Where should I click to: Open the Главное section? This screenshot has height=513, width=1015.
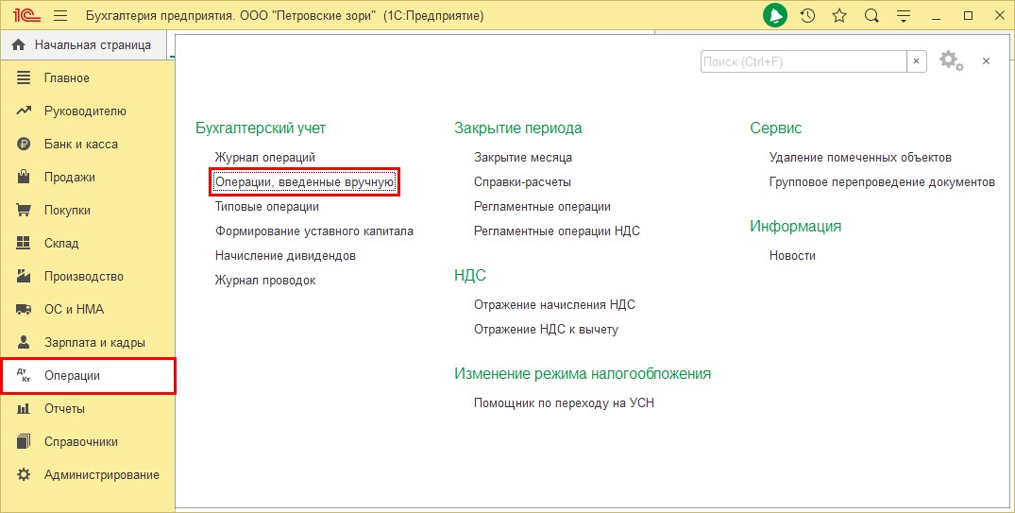pyautogui.click(x=88, y=77)
